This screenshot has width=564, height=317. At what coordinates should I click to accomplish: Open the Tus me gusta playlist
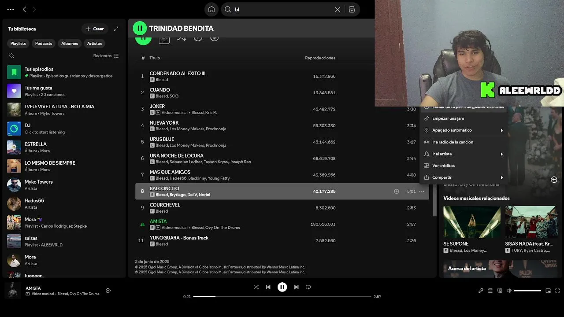coord(64,91)
